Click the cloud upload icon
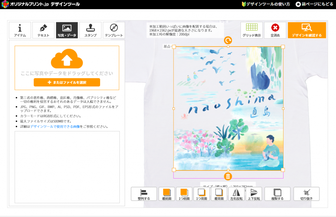Screen dimensions: 336x217 coord(67,59)
